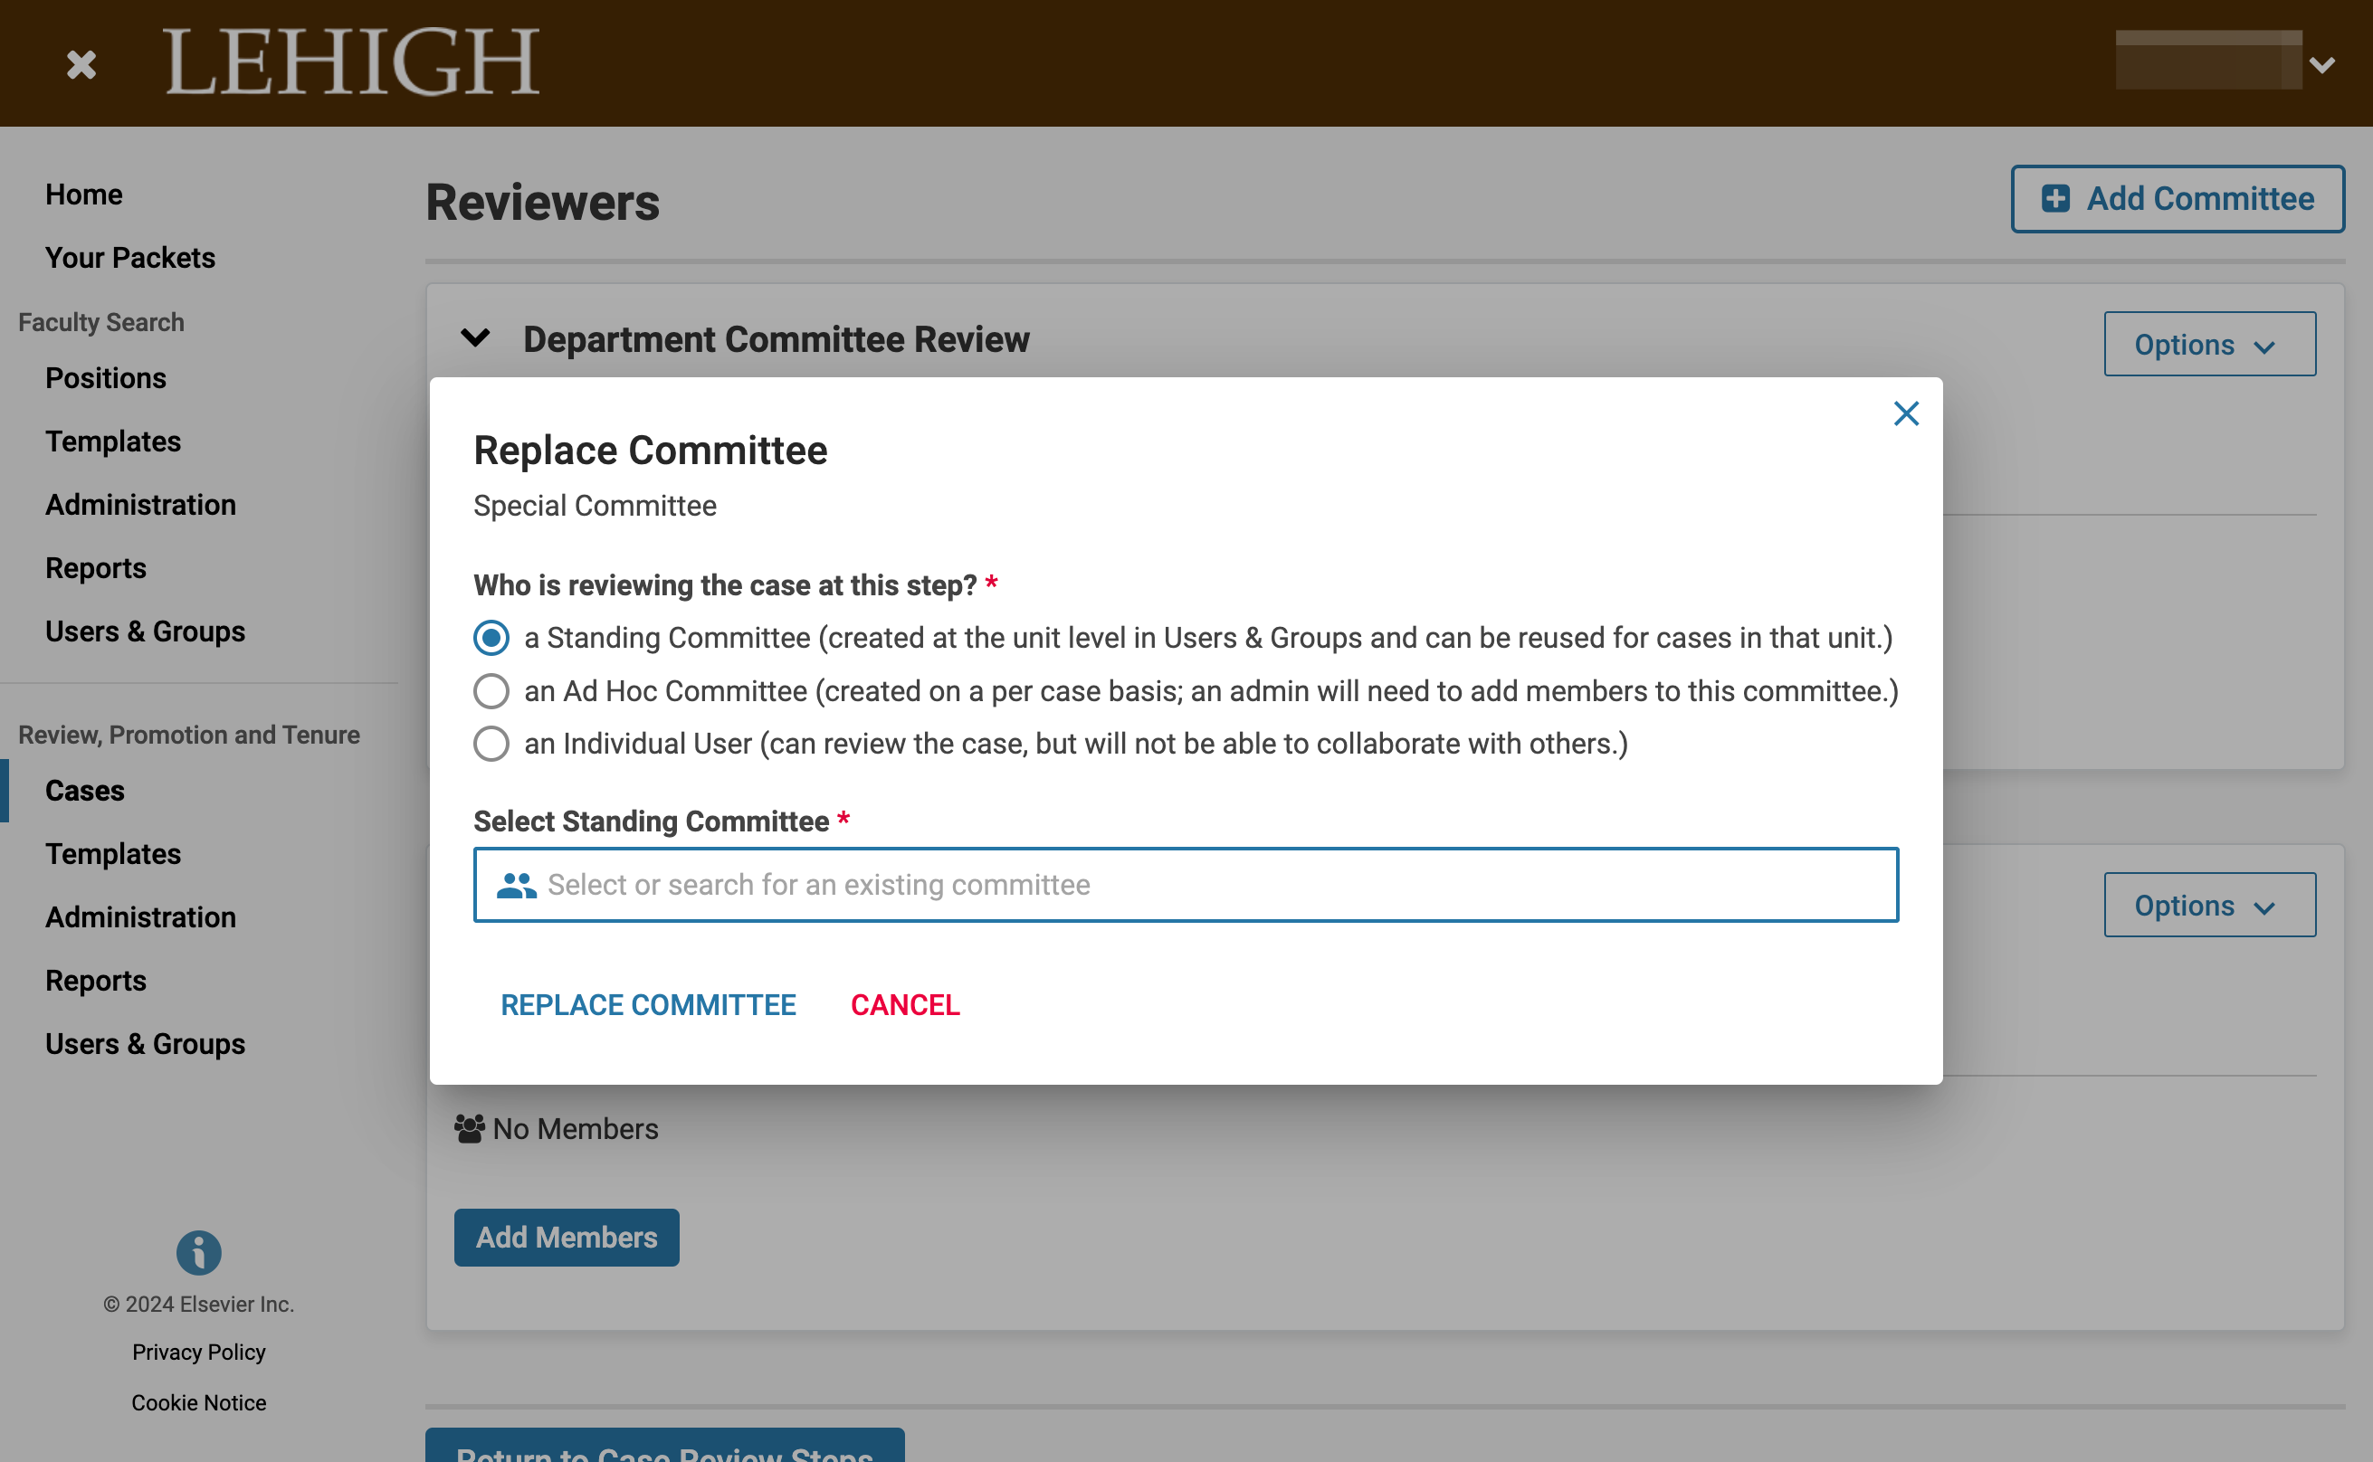
Task: Open Reports under Review, Promotion and Tenure
Action: click(96, 982)
